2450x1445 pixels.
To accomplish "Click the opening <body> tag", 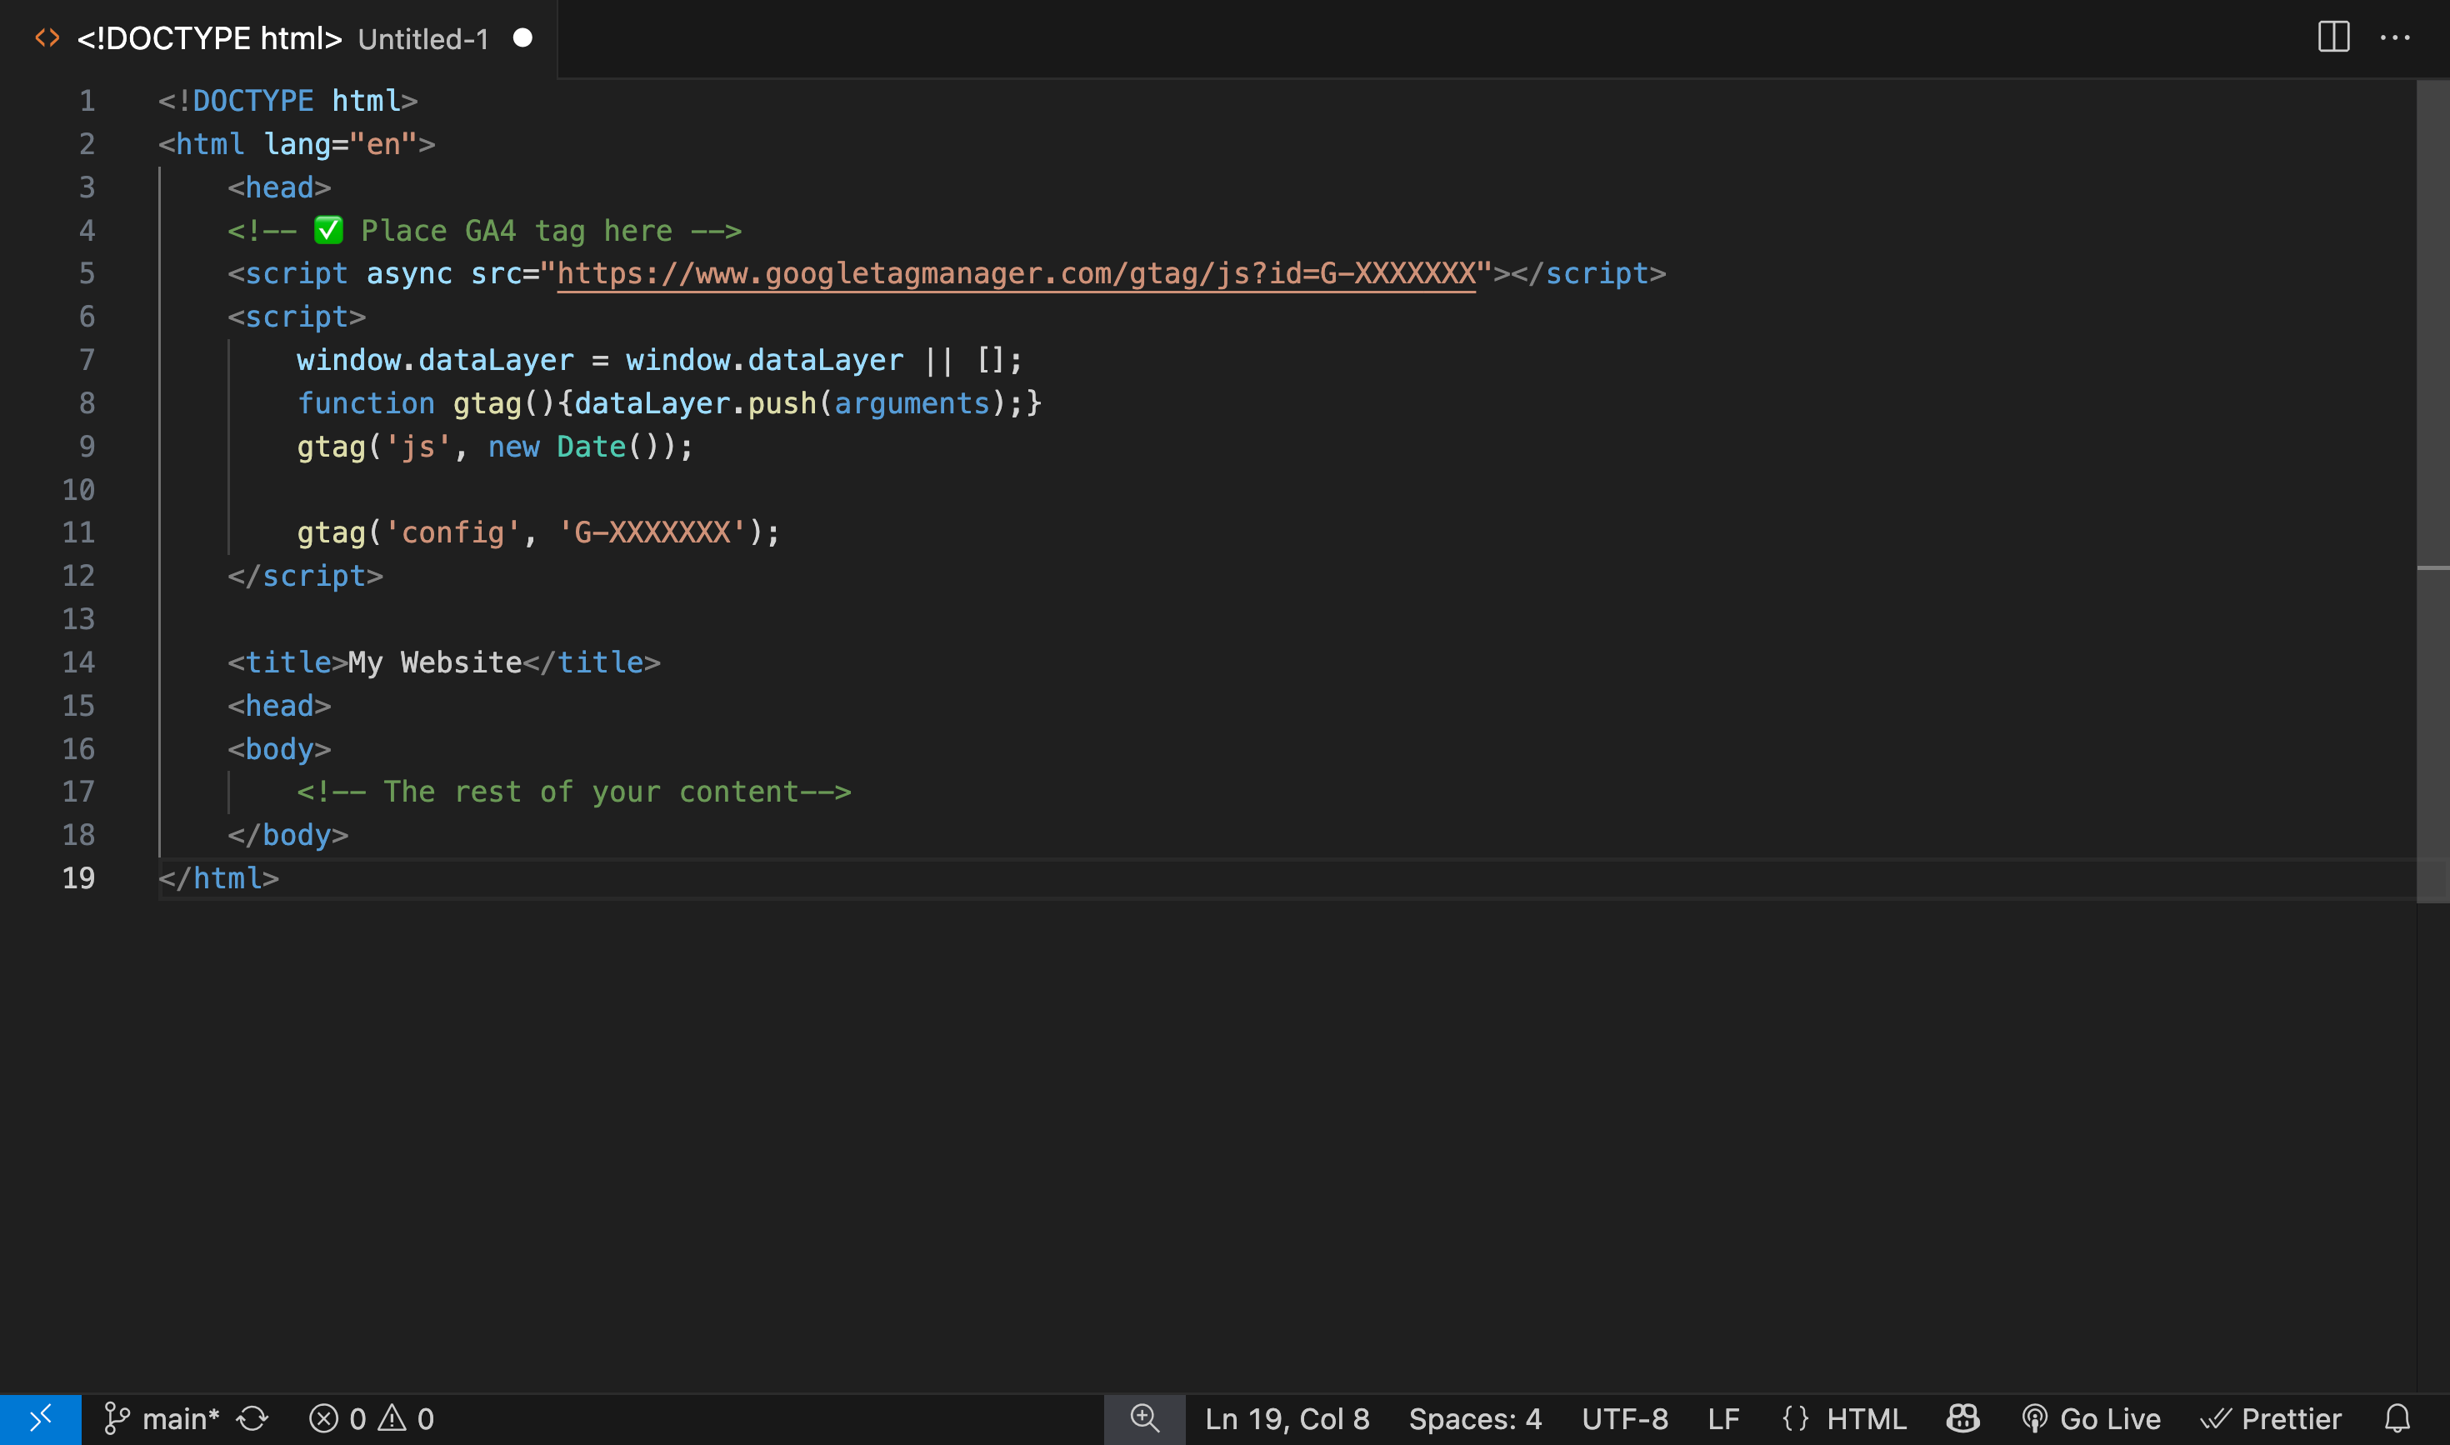I will [x=279, y=749].
